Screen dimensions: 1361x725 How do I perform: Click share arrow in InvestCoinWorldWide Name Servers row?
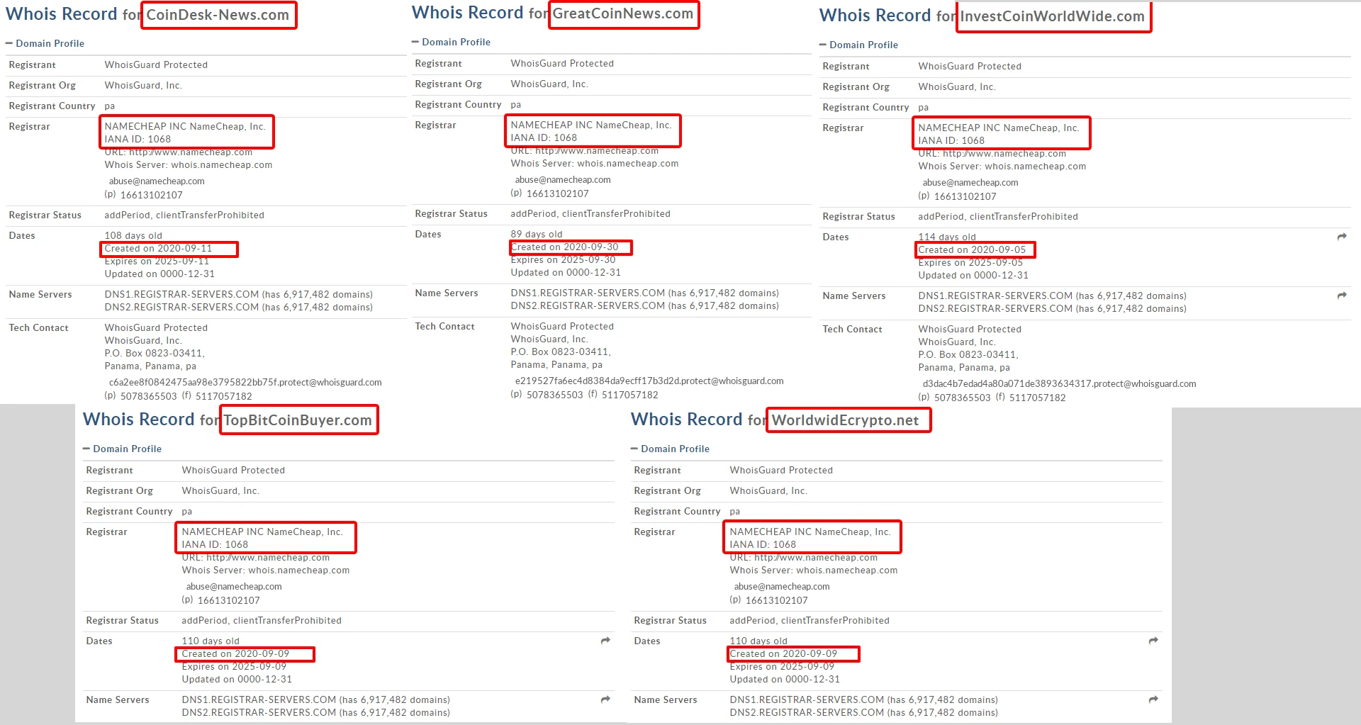[1341, 296]
